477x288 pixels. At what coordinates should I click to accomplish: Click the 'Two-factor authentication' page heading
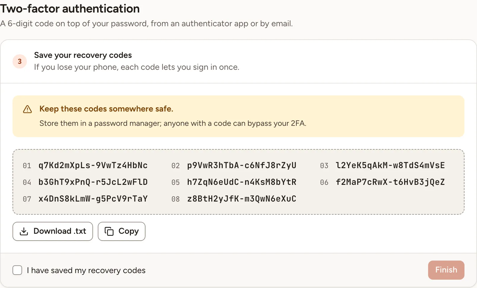tap(70, 9)
